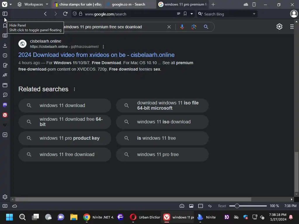This screenshot has width=299, height=224.
Task: Switch to china stamps eBay tab
Action: coord(78,4)
